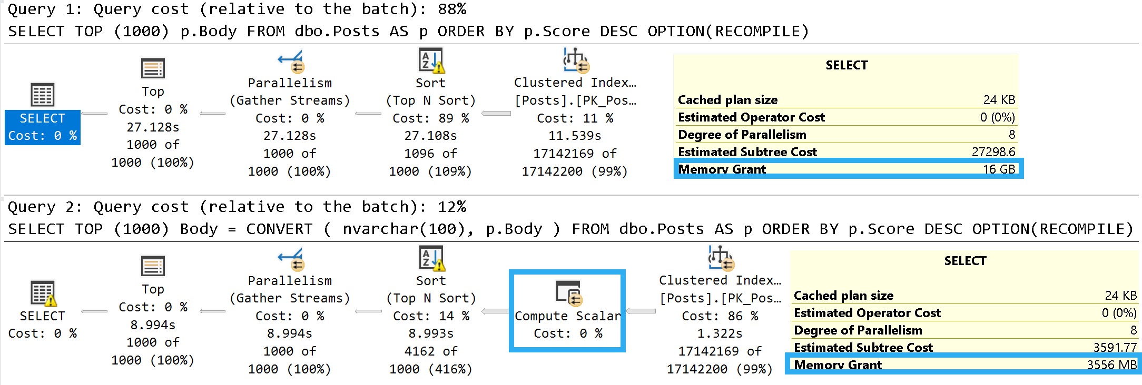Click Sort Cost: 89 % label

[x=431, y=118]
